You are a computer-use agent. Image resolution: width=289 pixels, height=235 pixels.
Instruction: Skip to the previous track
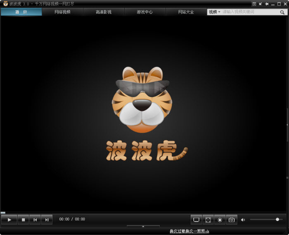tap(36, 220)
